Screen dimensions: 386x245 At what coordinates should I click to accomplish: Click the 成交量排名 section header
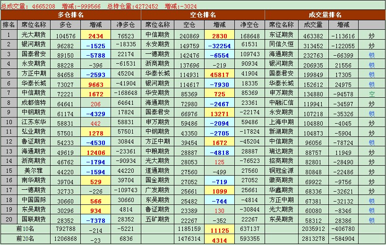325,15
